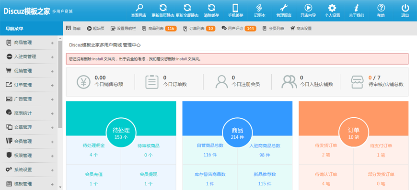Screen dimensions: 417x190
Task: Open 待审核商品 link
Action: click(x=149, y=145)
